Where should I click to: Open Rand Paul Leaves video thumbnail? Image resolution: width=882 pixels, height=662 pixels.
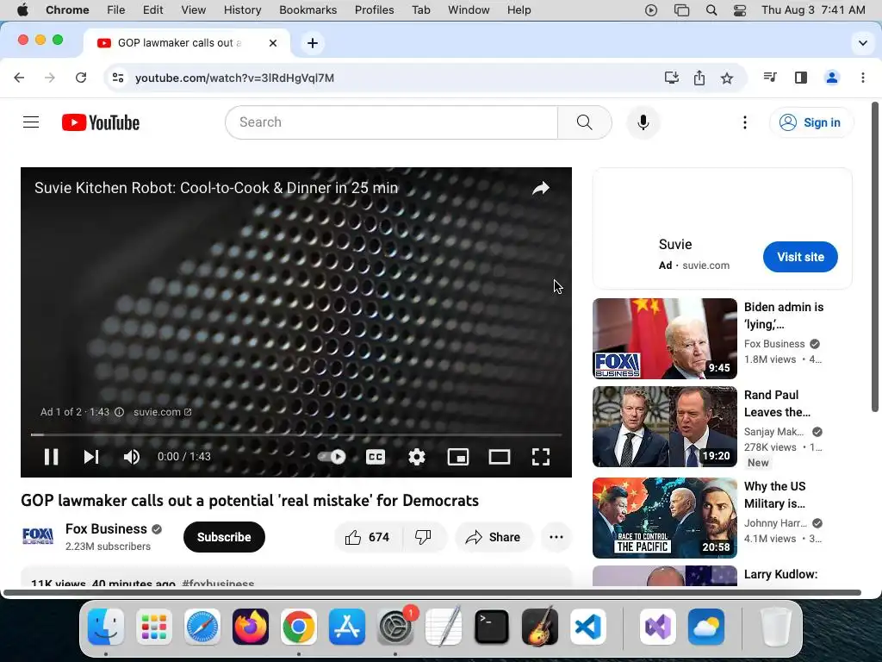pos(665,427)
